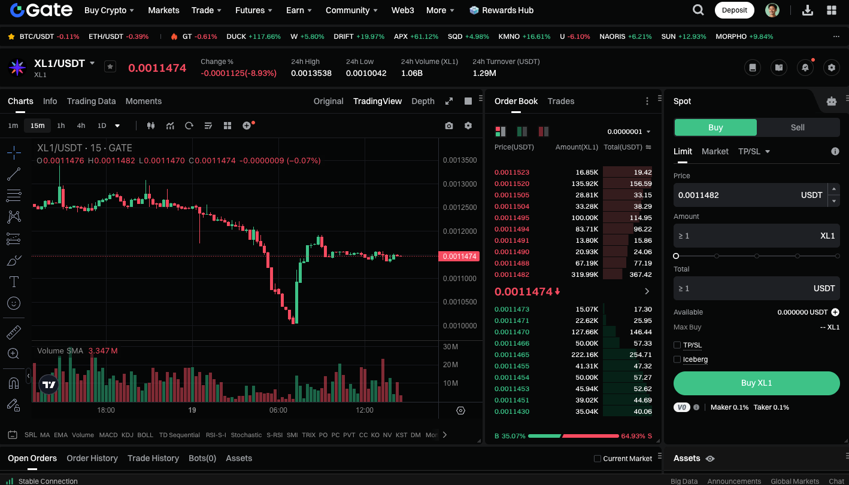
Task: Take a chart snapshot with camera icon
Action: [x=449, y=126]
